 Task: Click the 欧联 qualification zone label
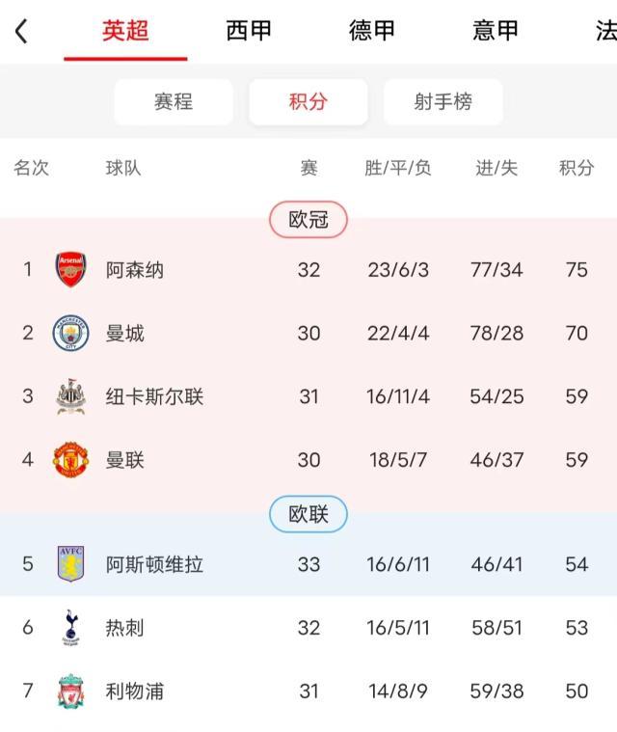tap(308, 515)
